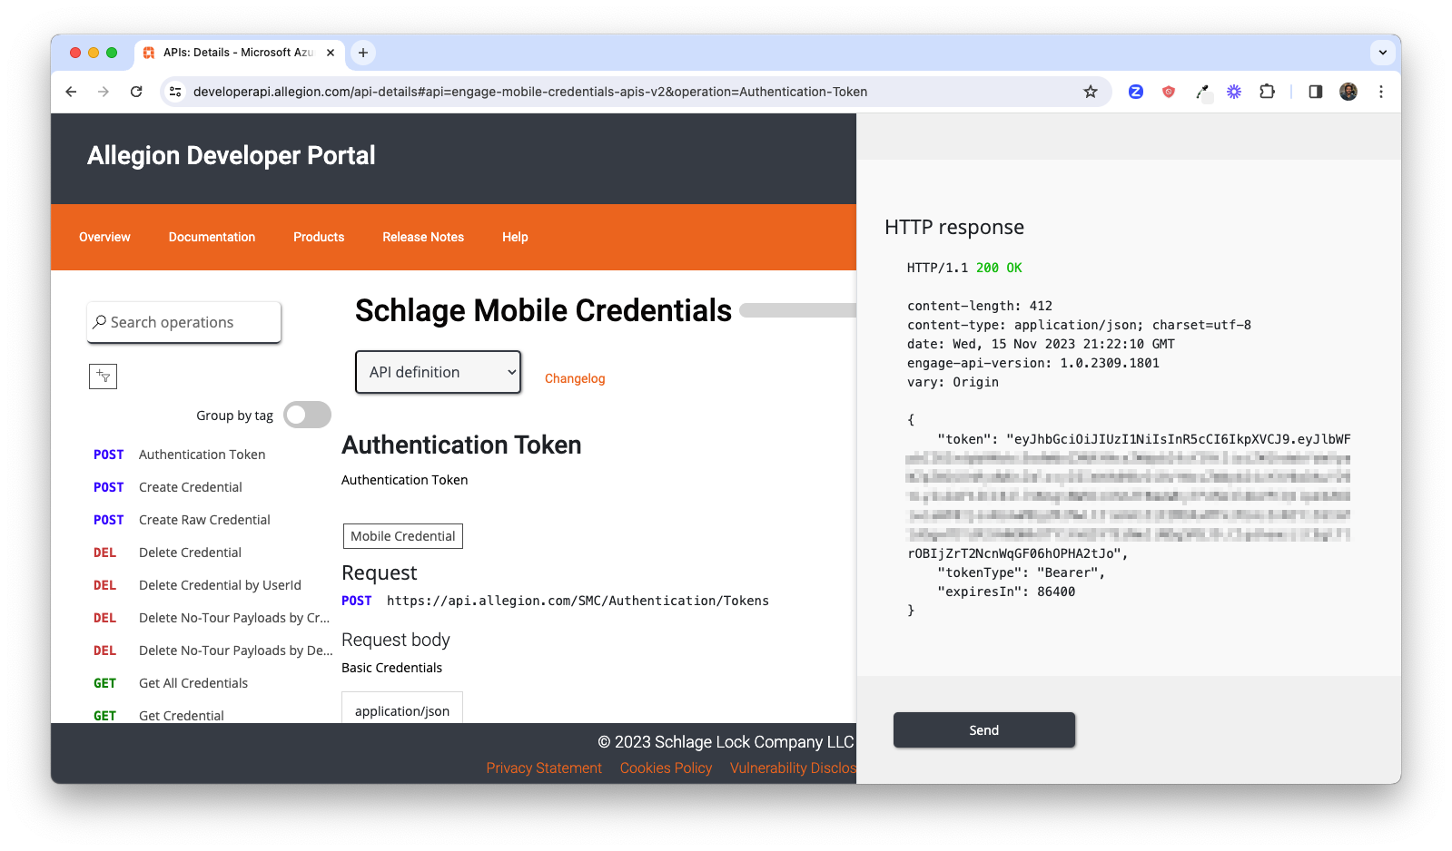Open the Release Notes menu item
Screen dimensions: 1452x851
click(x=423, y=237)
